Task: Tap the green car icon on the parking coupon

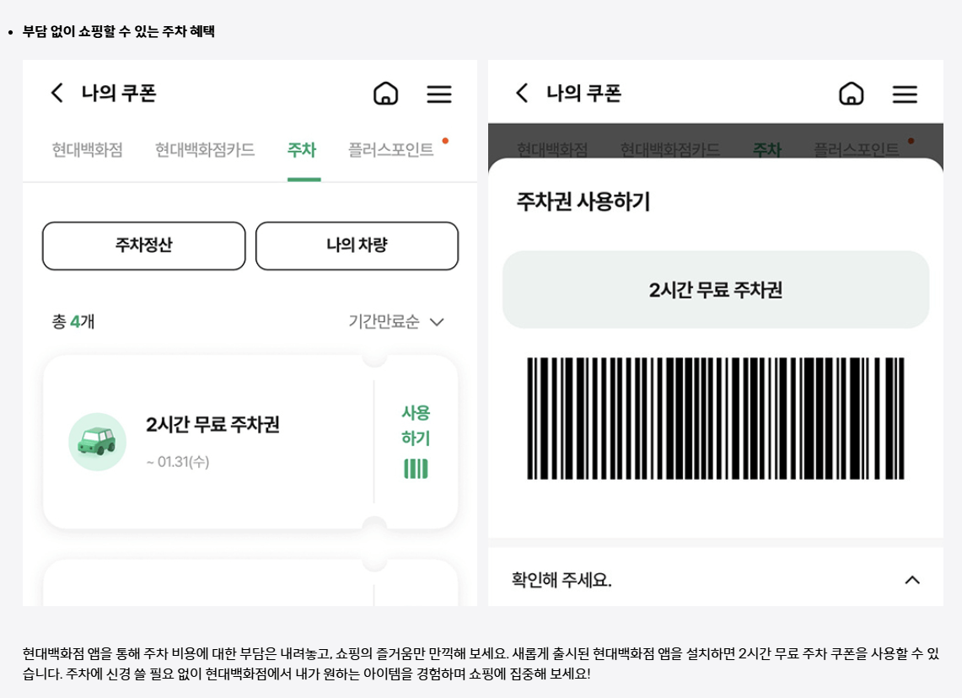Action: (98, 442)
